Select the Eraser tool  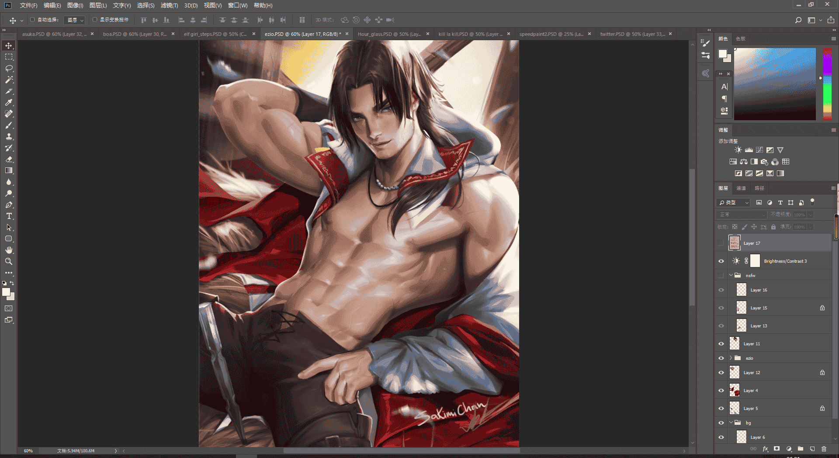(x=9, y=160)
